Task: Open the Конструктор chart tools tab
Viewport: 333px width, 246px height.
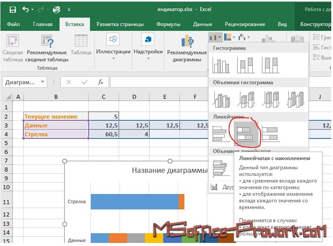Action: pos(315,24)
